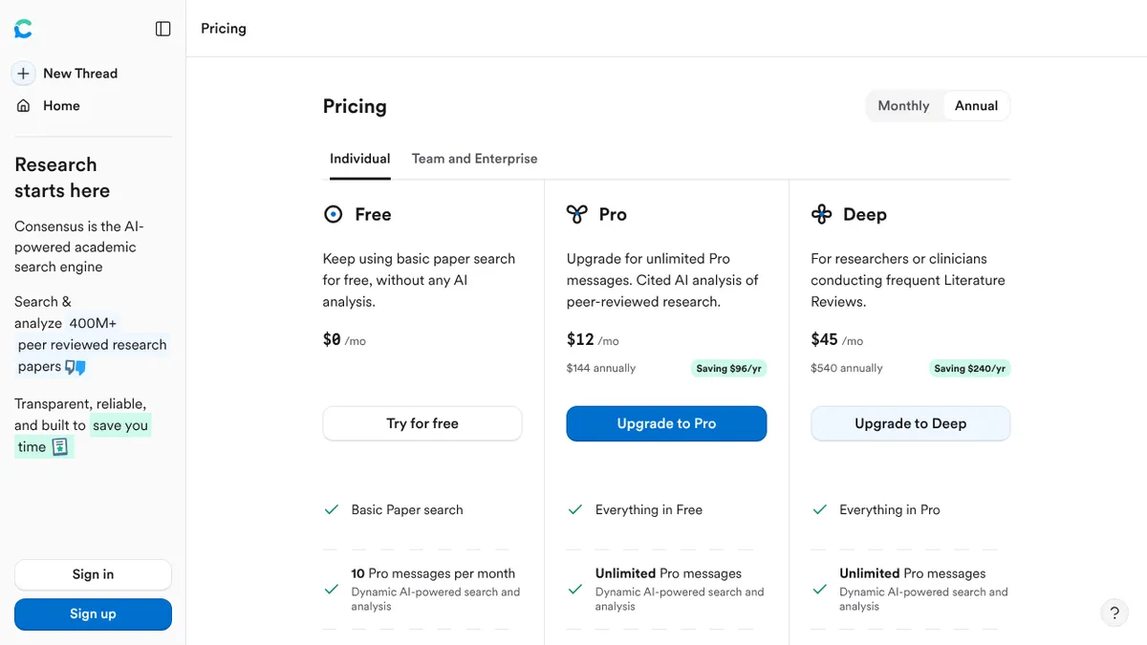The image size is (1147, 645).
Task: Click the Free plan circle icon
Action: pos(333,214)
